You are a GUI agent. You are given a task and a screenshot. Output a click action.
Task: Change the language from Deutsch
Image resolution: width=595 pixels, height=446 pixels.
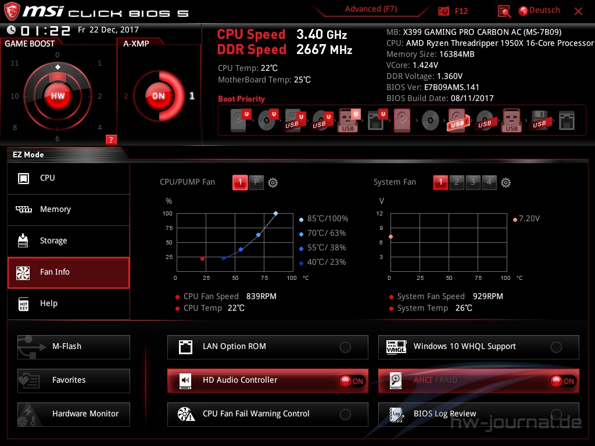540,10
